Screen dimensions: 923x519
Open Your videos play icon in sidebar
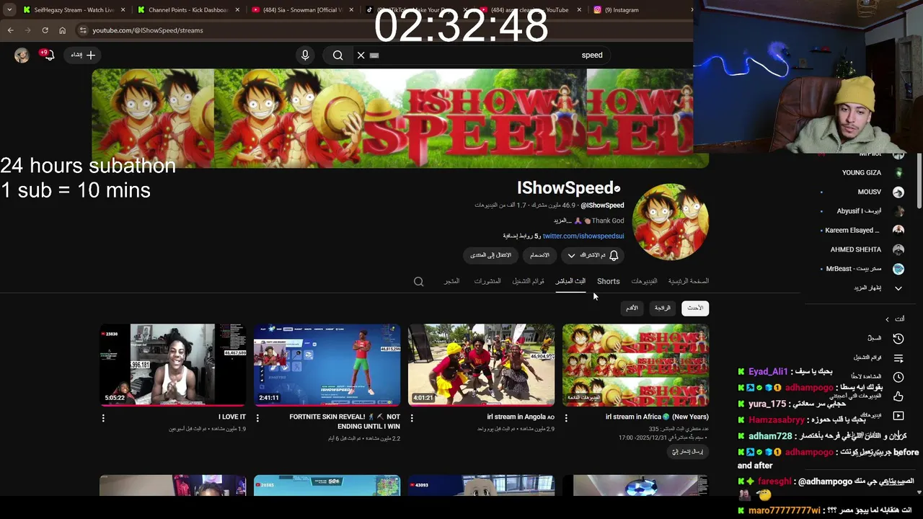(898, 416)
